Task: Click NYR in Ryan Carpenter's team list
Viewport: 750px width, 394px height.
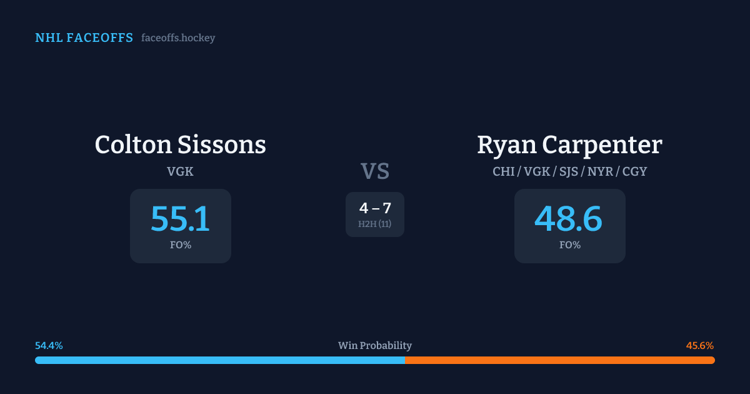Action: [x=599, y=171]
